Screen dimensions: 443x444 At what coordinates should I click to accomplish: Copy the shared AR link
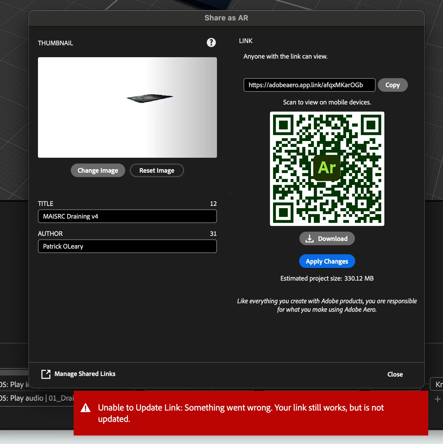coord(393,85)
